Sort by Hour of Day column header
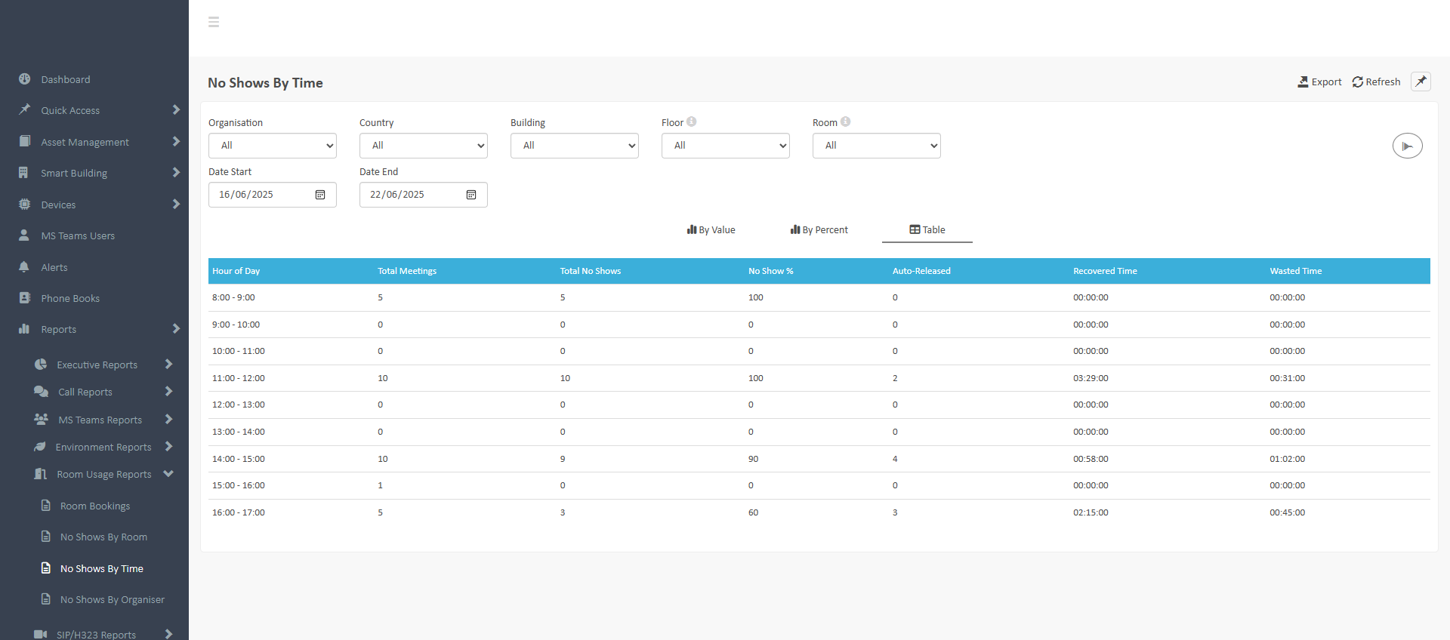Screen dimensions: 1450x640 [236, 271]
